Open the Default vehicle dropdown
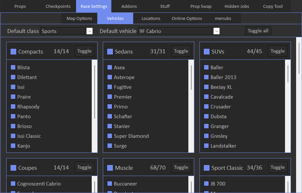Image resolution: width=302 pixels, height=193 pixels. [179, 31]
